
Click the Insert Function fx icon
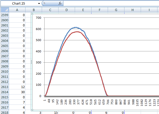[x=60, y=3]
